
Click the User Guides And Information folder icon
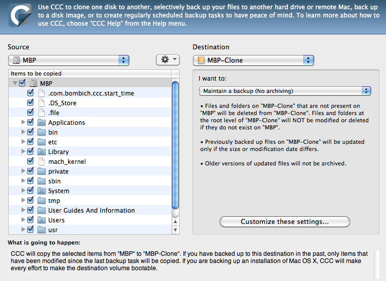pos(42,210)
